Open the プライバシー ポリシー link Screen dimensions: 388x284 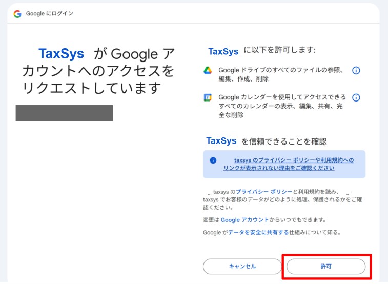264,192
